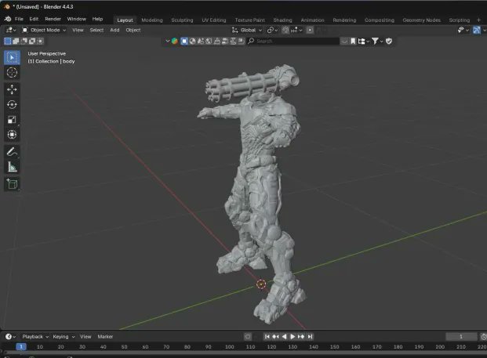Open visibility and selectability eye dropdown
The image size is (487, 358).
[463, 30]
